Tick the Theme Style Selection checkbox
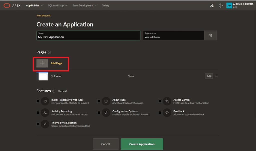The width and height of the screenshot is (256, 151). tap(38, 124)
